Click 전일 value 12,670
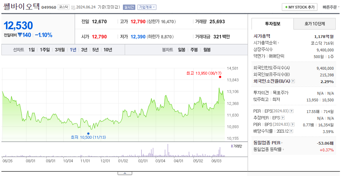The image size is (341, 176). click(99, 22)
